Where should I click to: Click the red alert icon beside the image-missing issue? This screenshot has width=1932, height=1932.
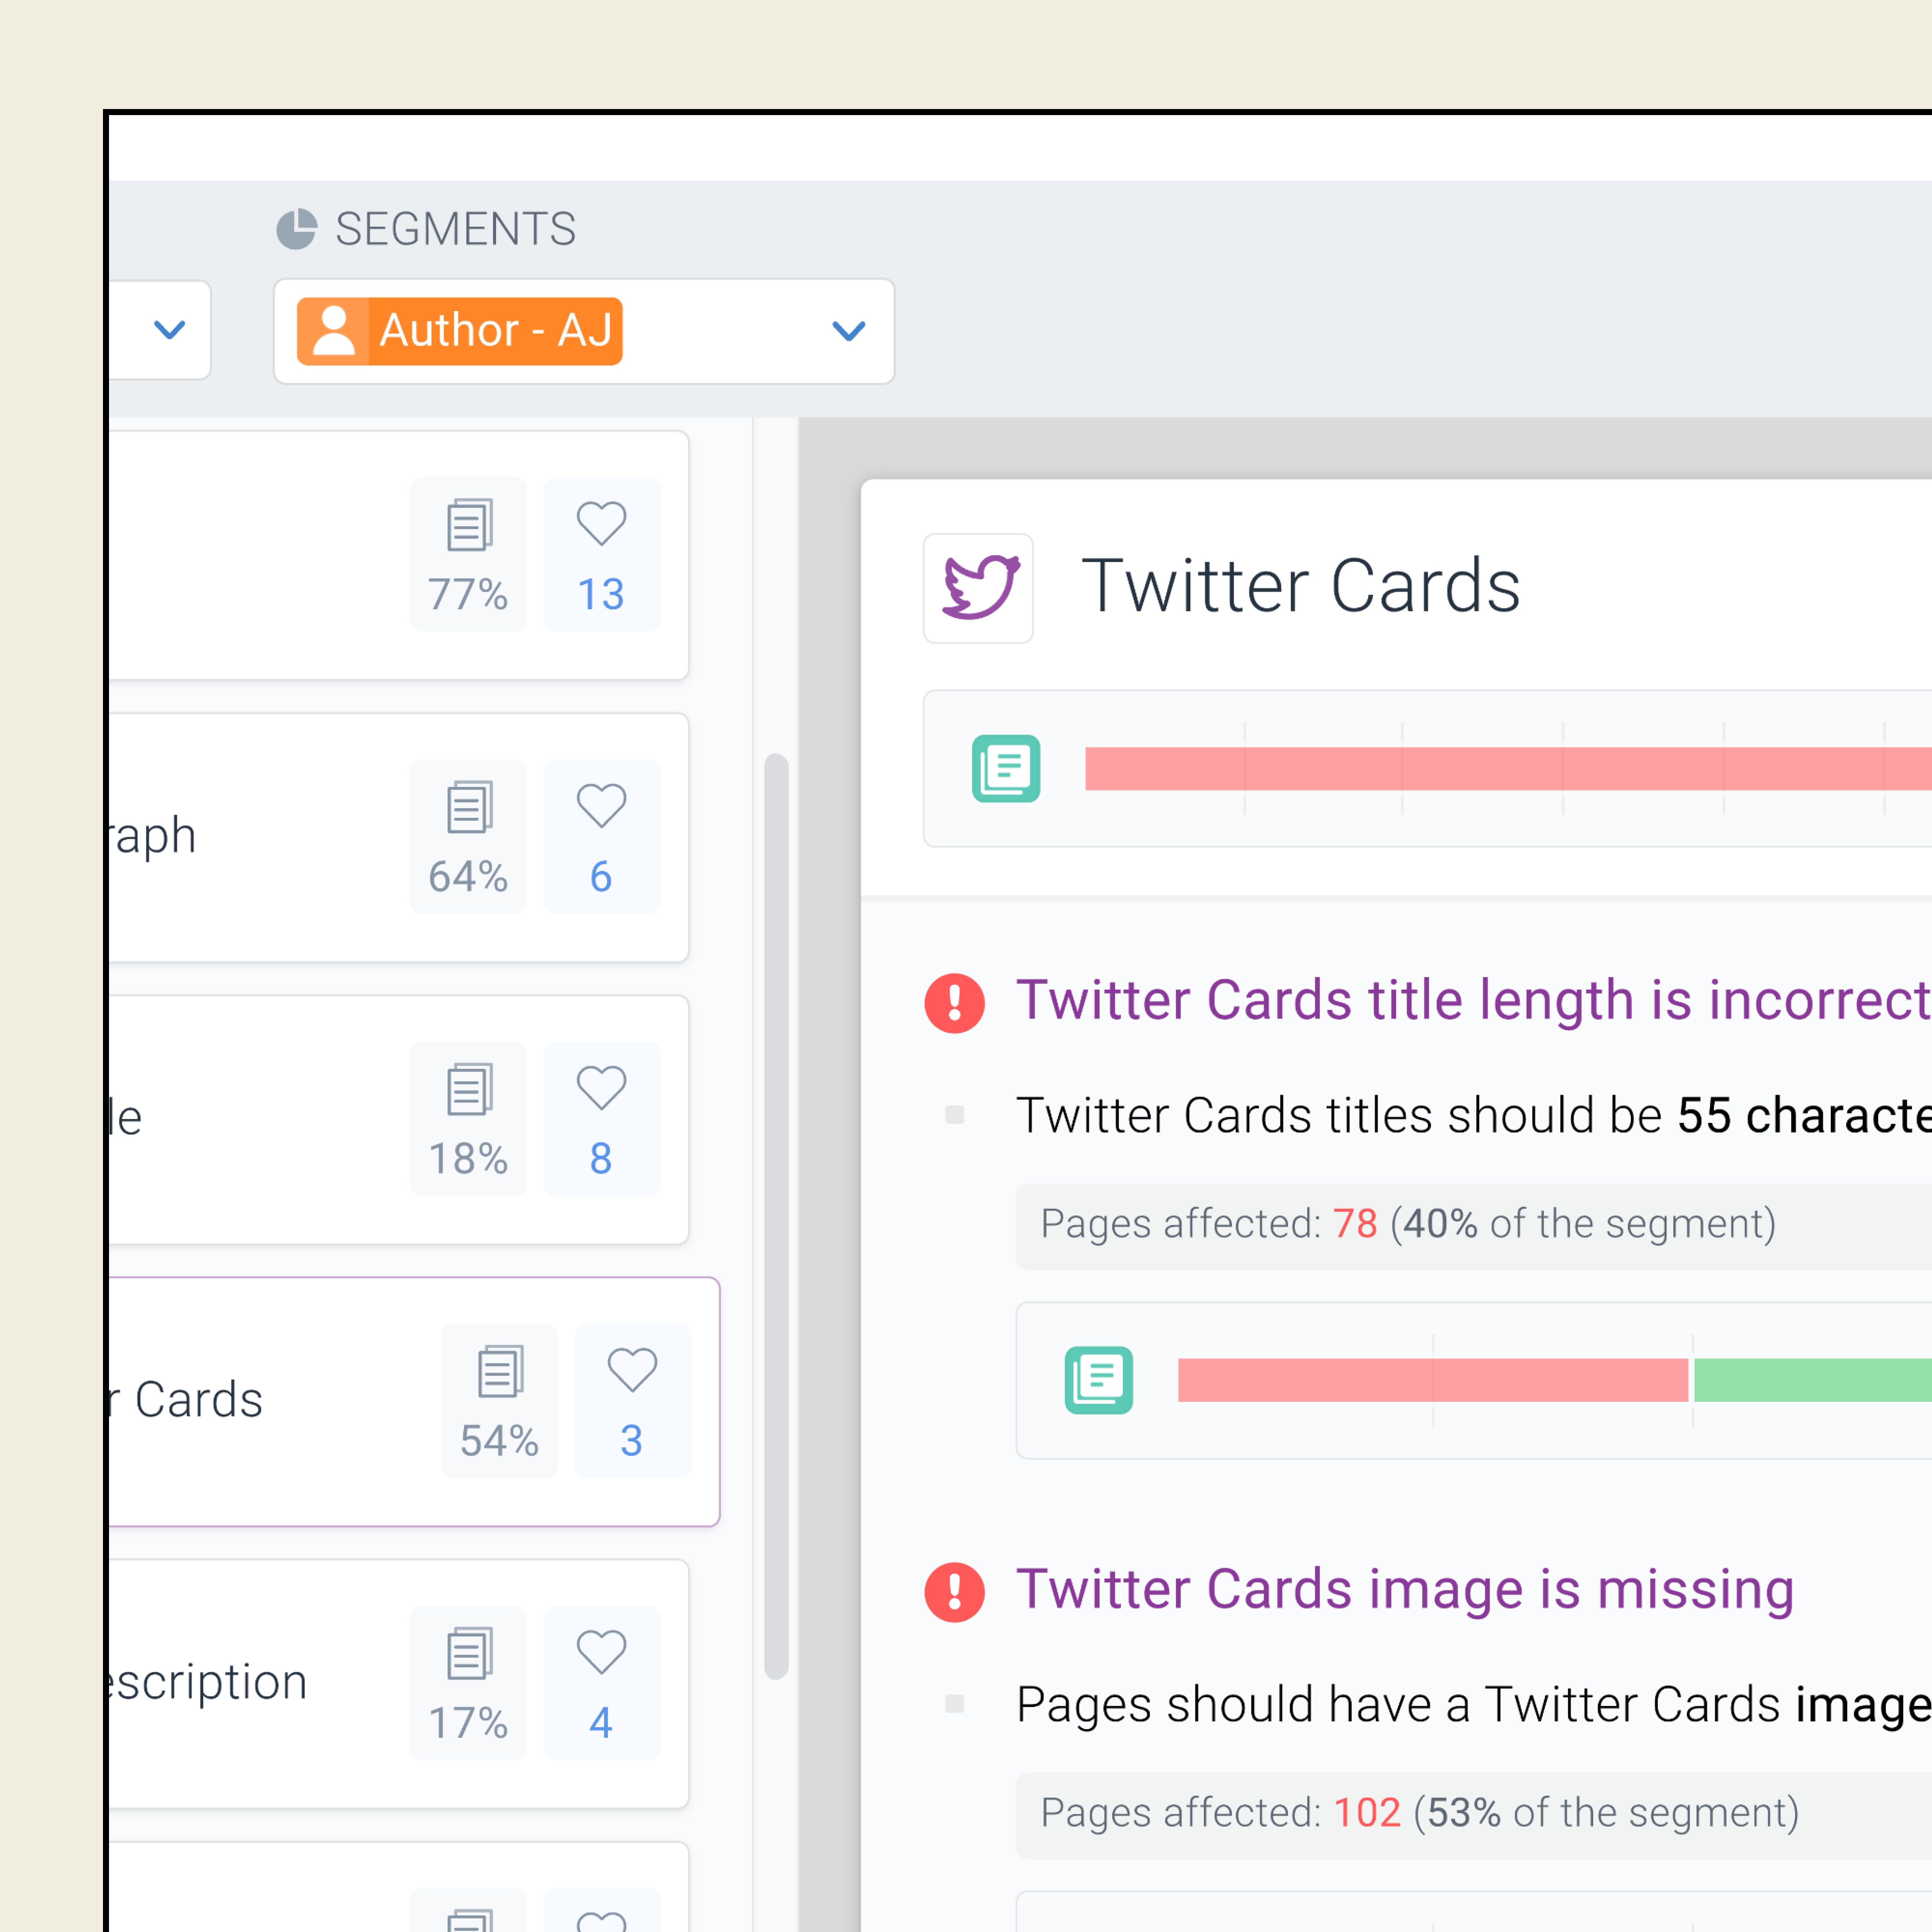coord(954,1591)
